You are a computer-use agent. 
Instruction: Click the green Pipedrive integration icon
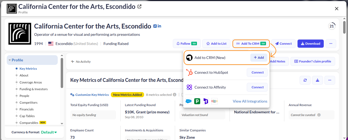click(x=197, y=101)
